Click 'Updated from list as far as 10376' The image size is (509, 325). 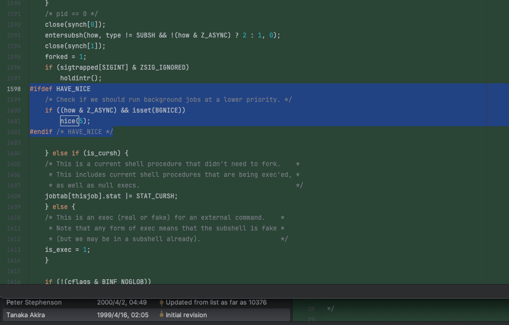coord(216,302)
